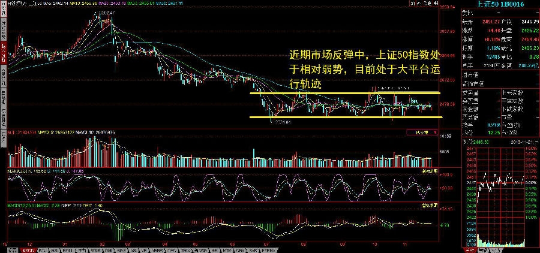
Task: Select the DMI indicator tab
Action: 109,250
